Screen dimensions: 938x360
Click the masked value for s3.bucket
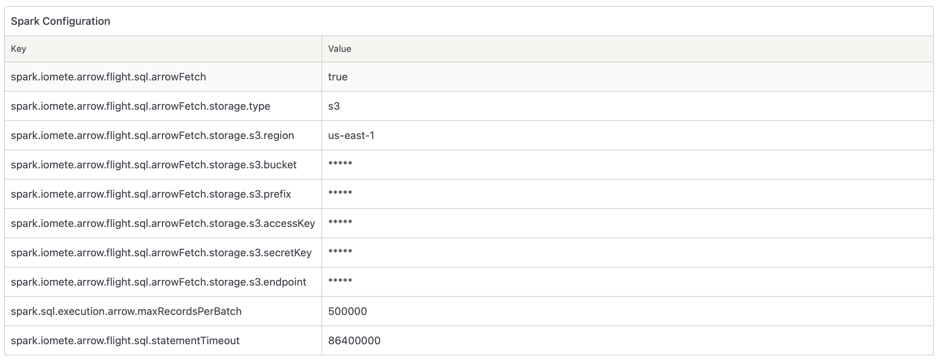pyautogui.click(x=340, y=164)
